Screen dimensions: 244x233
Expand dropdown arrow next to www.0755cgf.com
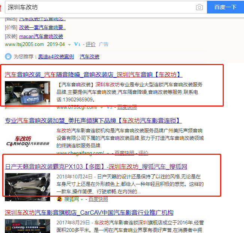(102, 107)
